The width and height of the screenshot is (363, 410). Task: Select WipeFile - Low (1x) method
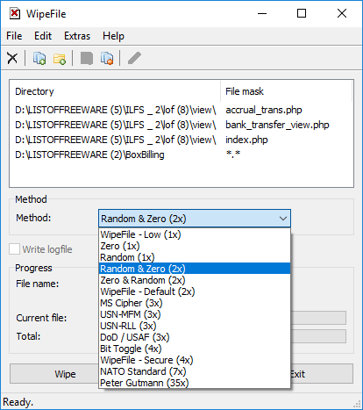pos(195,234)
